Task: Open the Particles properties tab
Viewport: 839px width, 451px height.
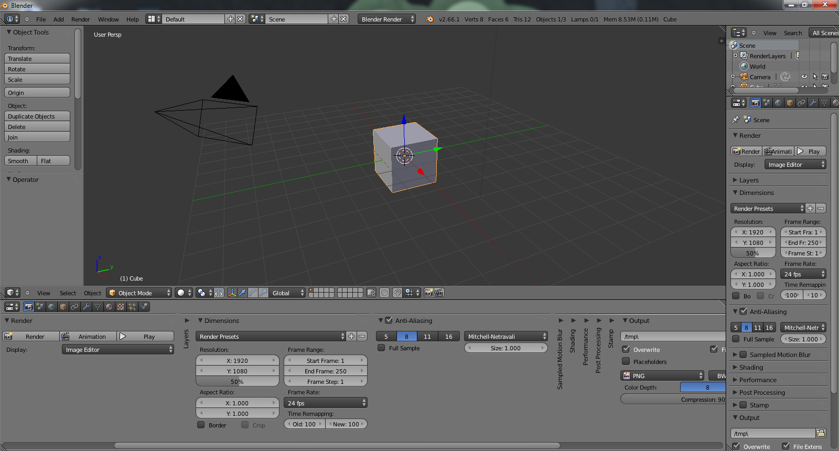Action: [132, 307]
